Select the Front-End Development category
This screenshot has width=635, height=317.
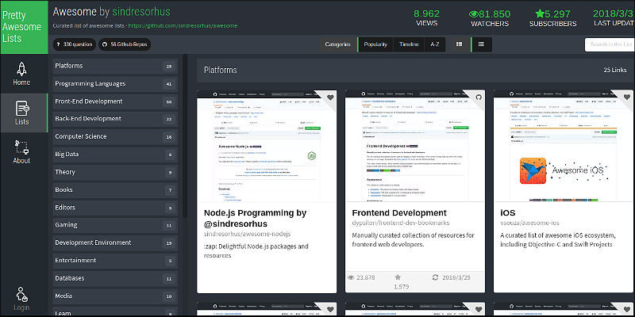click(x=115, y=101)
